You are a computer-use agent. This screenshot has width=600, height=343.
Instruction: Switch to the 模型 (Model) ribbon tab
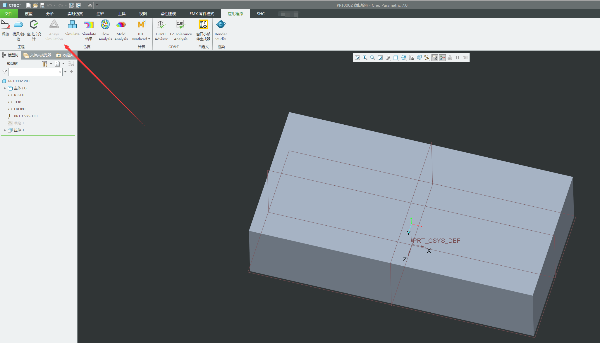click(29, 14)
